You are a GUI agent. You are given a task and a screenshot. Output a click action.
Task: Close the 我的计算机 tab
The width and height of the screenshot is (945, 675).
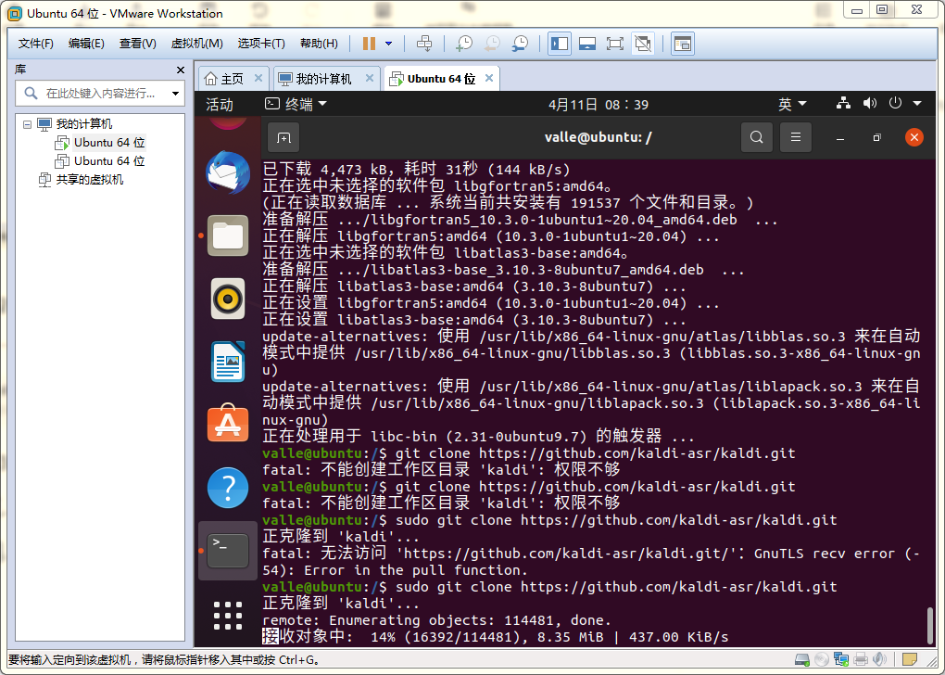[x=370, y=79]
